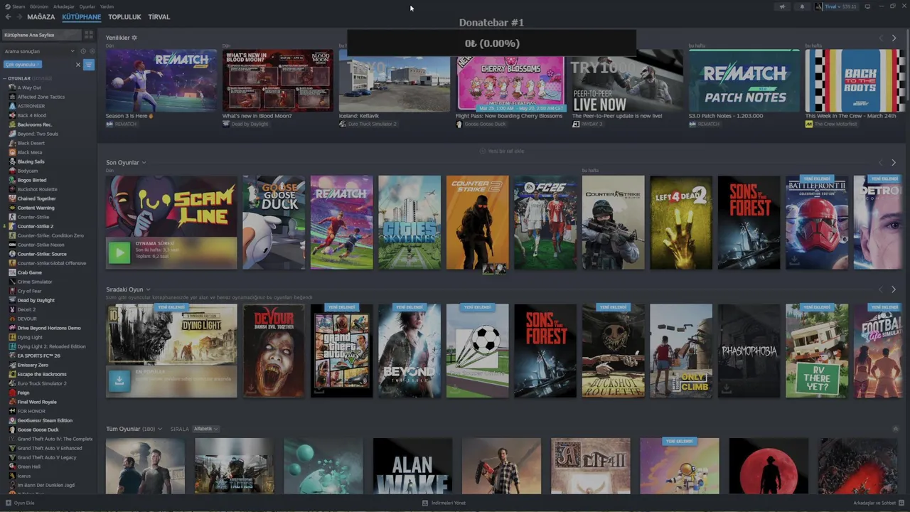Click İndirmeleri Yönet

[x=448, y=503]
